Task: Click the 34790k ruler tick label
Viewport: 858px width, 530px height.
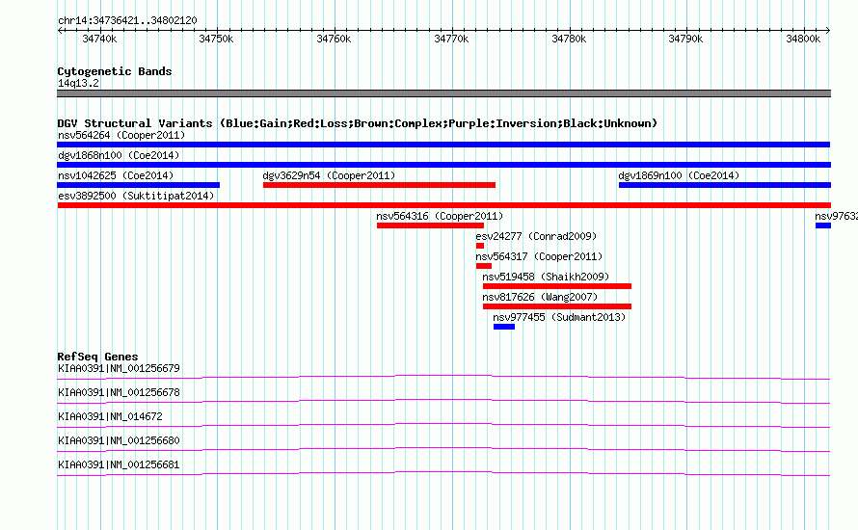Action: 685,39
